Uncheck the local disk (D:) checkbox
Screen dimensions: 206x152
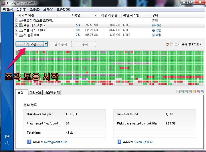coord(16,30)
